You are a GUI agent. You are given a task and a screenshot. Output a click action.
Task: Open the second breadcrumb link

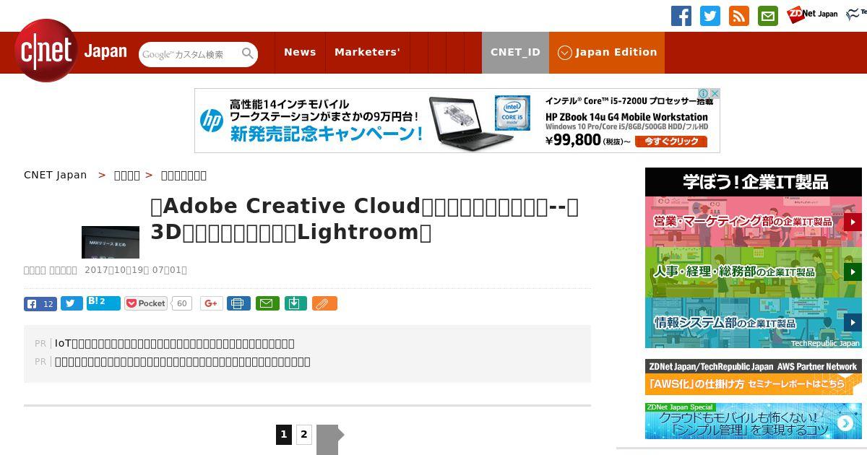click(127, 175)
